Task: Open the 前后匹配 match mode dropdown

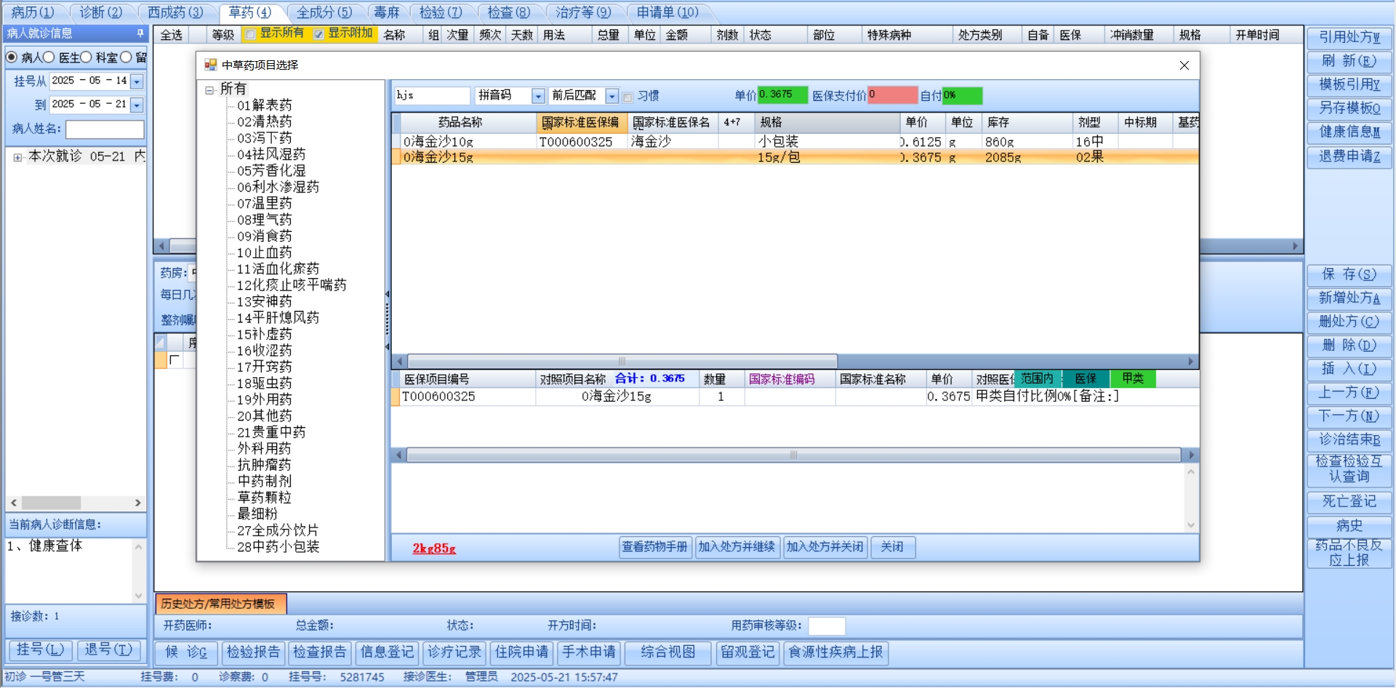Action: coord(611,96)
